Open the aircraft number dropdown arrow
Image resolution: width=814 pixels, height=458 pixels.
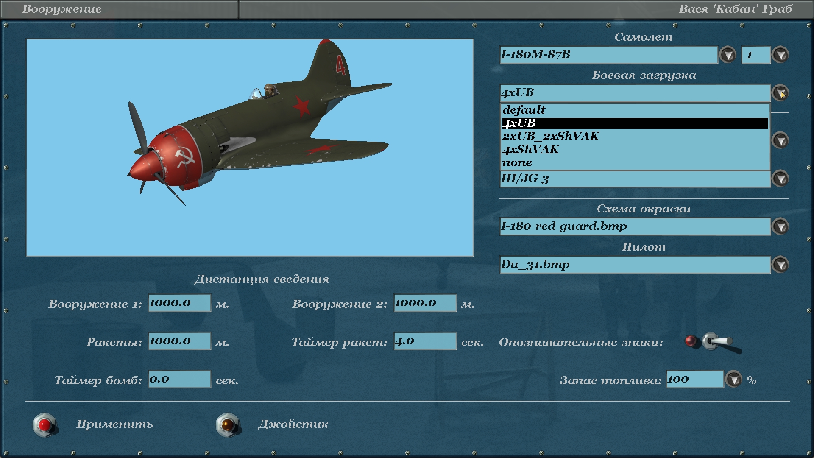(x=780, y=55)
